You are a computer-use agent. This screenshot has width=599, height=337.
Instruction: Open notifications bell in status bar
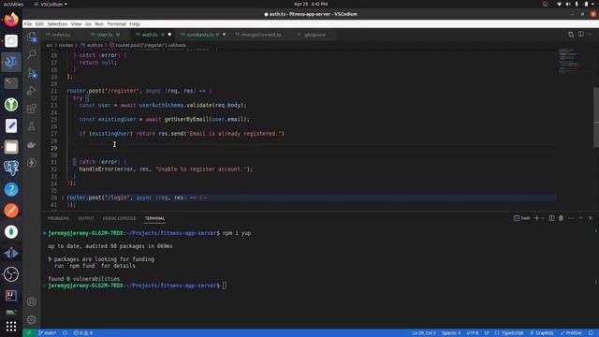pyautogui.click(x=591, y=333)
